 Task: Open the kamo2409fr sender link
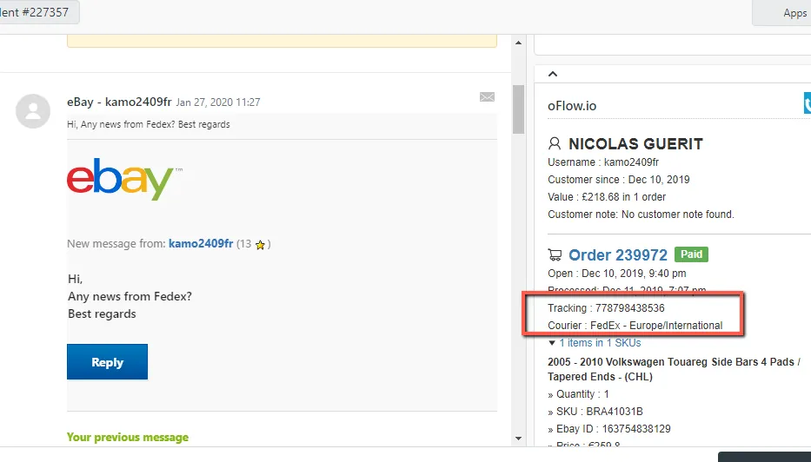point(201,243)
